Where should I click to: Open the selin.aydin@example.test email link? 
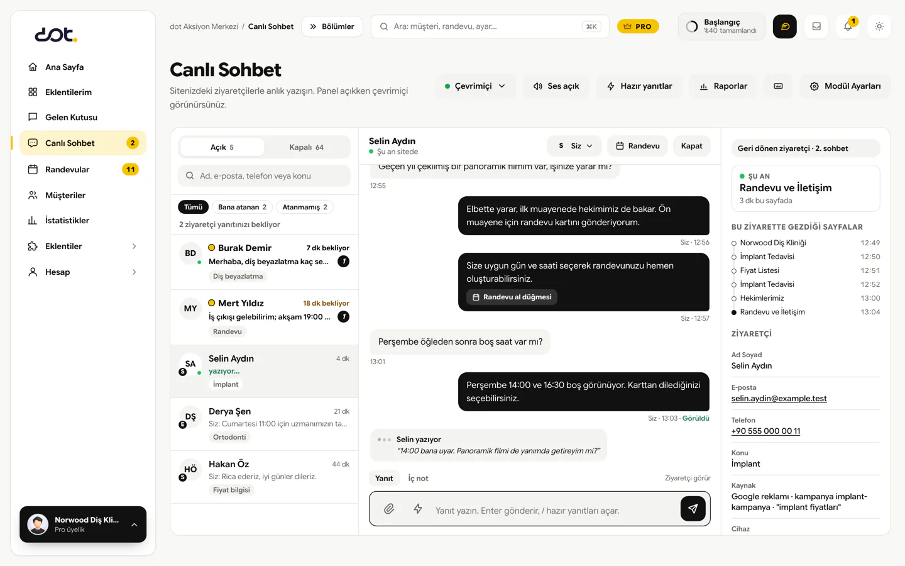point(779,399)
